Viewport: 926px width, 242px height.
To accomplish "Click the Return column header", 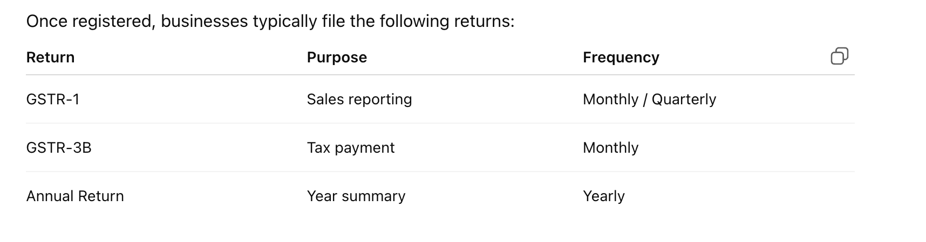I will point(50,58).
